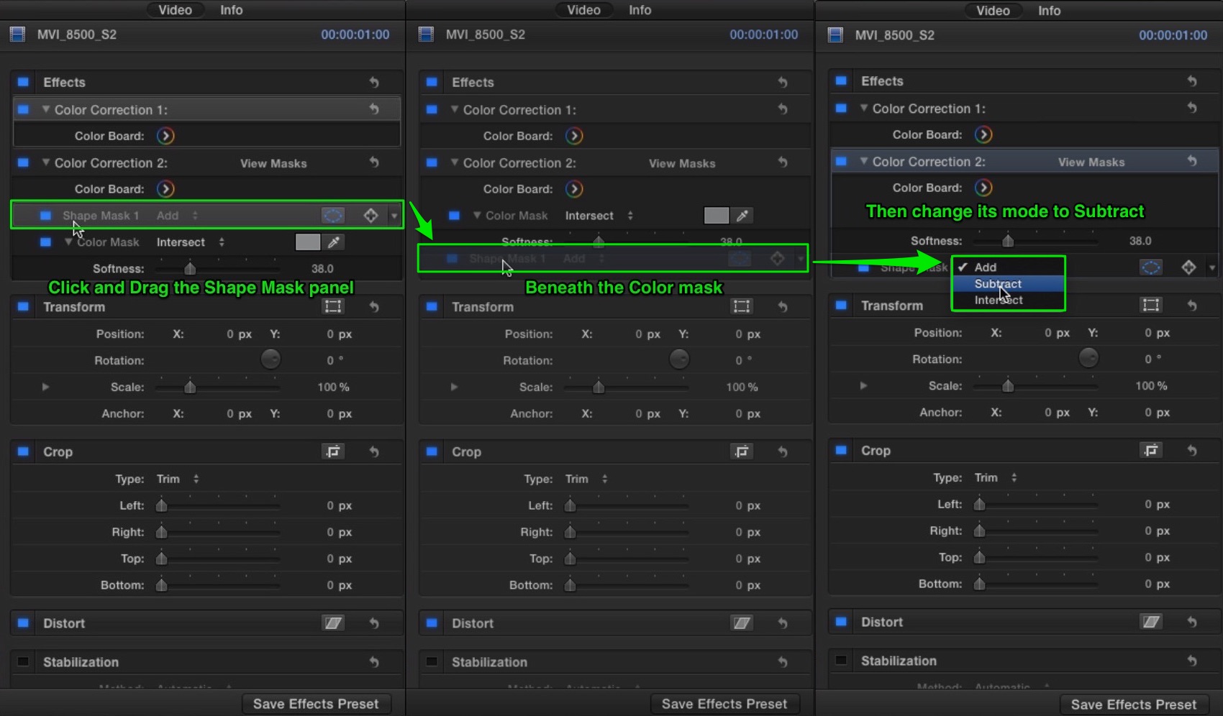Open Color Board of Color Correction 1, left panel
This screenshot has height=716, width=1223.
165,136
